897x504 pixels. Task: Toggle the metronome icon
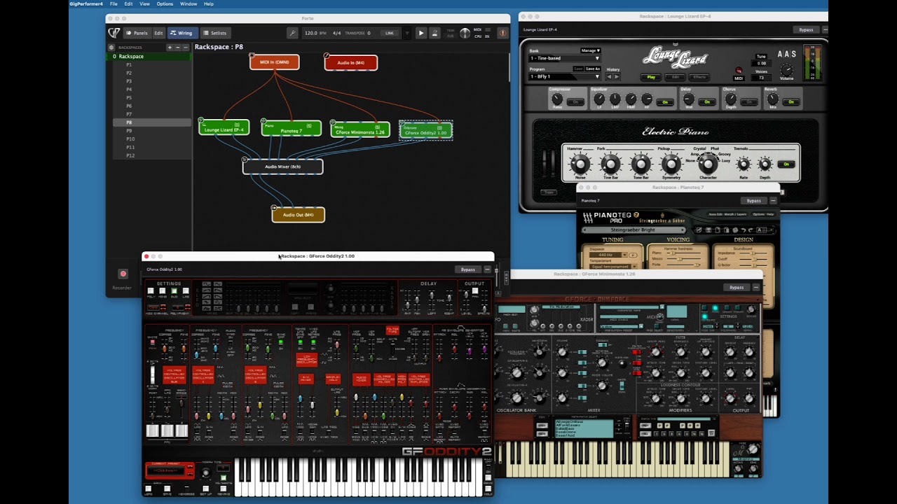(435, 33)
